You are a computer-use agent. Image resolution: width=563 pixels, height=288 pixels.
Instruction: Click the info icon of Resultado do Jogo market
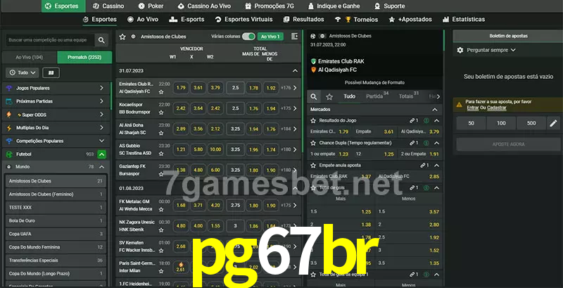(426, 120)
